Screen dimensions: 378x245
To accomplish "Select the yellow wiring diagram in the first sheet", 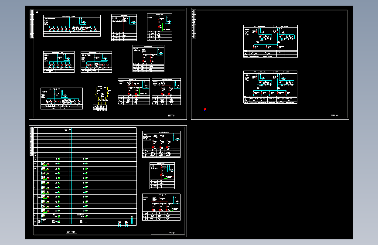I will (102, 99).
